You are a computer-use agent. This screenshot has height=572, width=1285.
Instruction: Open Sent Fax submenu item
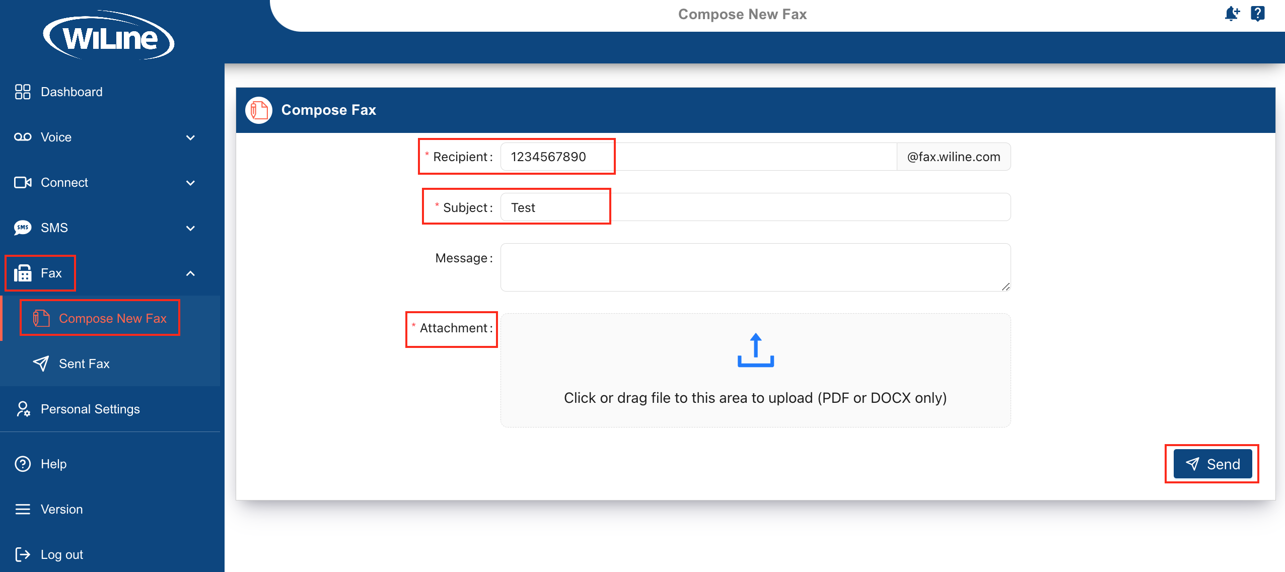tap(110, 364)
